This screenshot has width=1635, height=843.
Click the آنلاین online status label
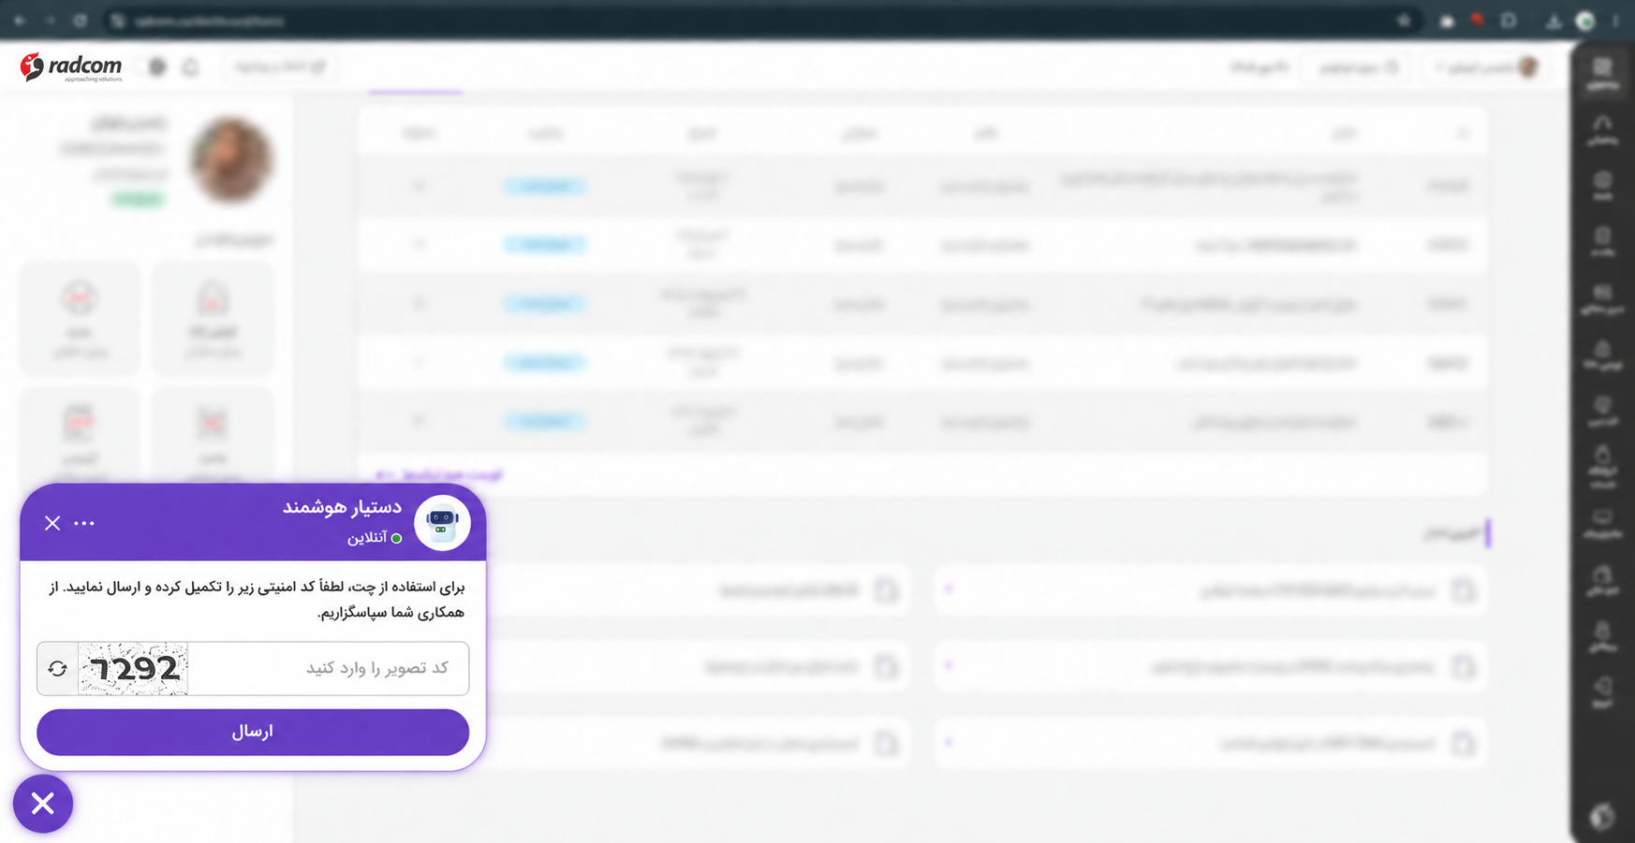pos(367,538)
